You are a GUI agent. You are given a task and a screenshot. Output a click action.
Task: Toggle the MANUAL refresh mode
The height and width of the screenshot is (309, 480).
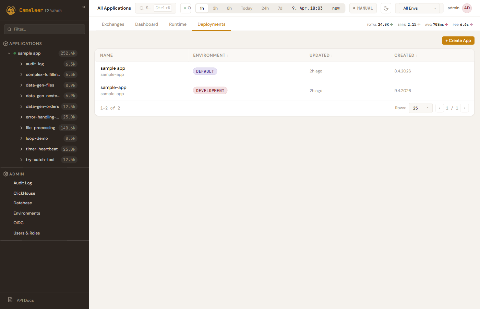pos(363,8)
